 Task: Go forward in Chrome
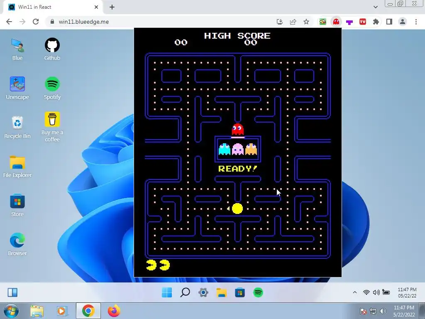pos(22,22)
